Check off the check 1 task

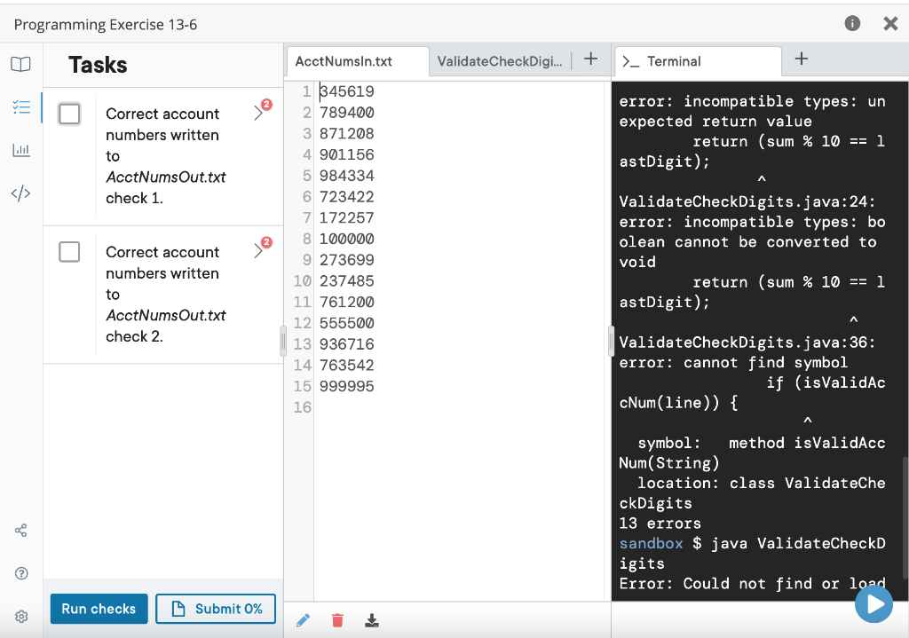69,114
